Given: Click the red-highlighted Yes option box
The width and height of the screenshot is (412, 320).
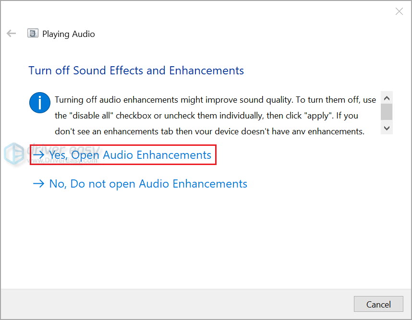Looking at the screenshot, I should [123, 154].
